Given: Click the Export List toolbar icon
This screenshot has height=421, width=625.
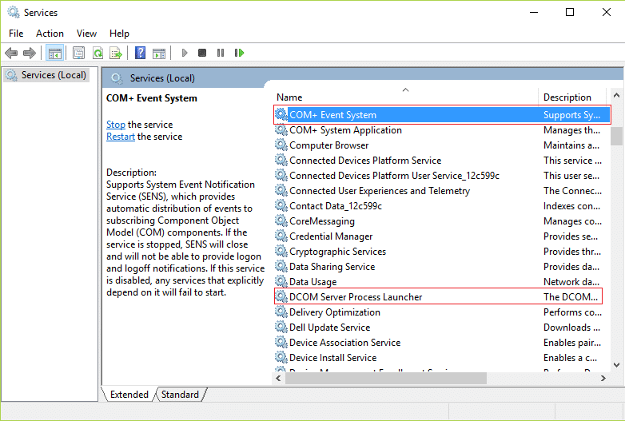Looking at the screenshot, I should [x=116, y=54].
